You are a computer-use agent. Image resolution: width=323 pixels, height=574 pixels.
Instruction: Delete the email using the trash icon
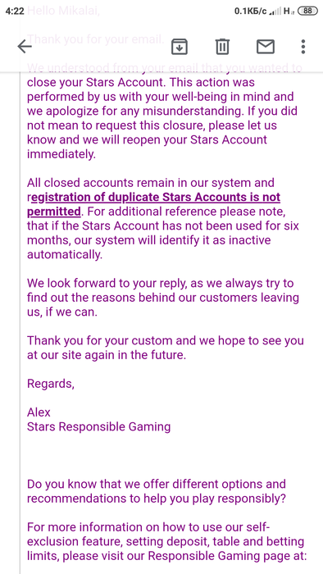coord(222,47)
